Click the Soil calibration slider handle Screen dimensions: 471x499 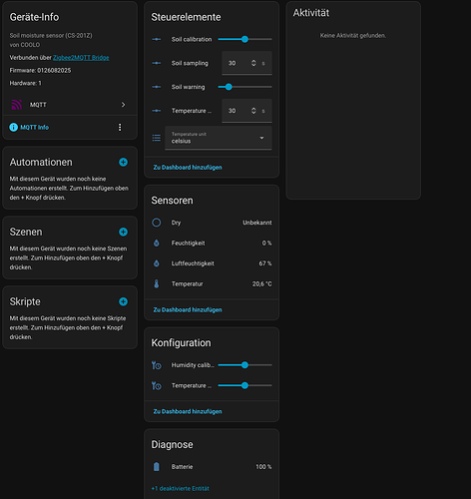244,39
